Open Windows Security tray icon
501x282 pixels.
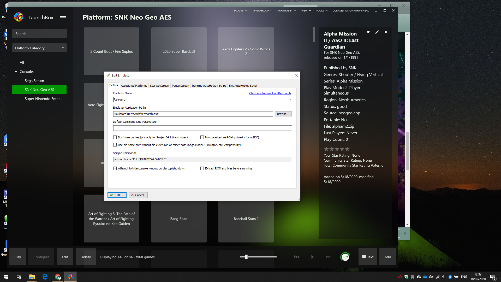pos(406,277)
